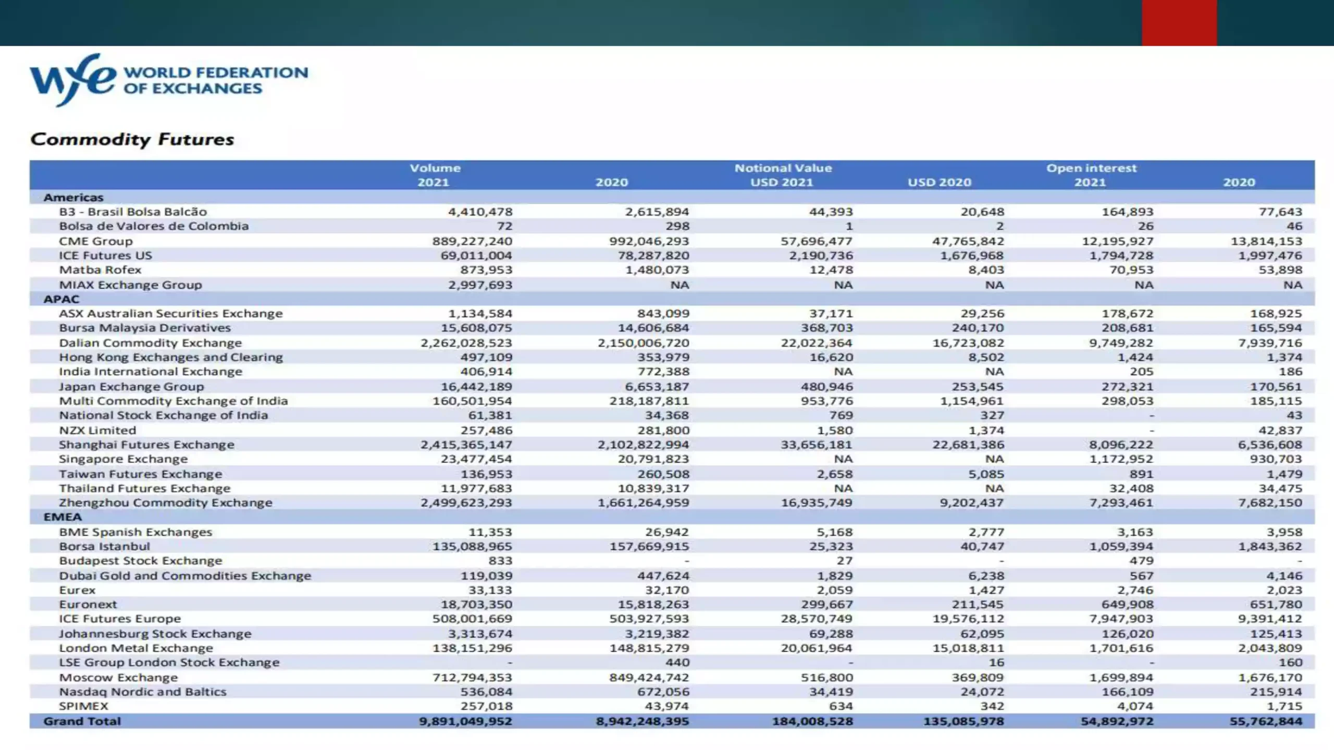
Task: Select Hong Kong Exchanges and Clearing label
Action: [171, 357]
